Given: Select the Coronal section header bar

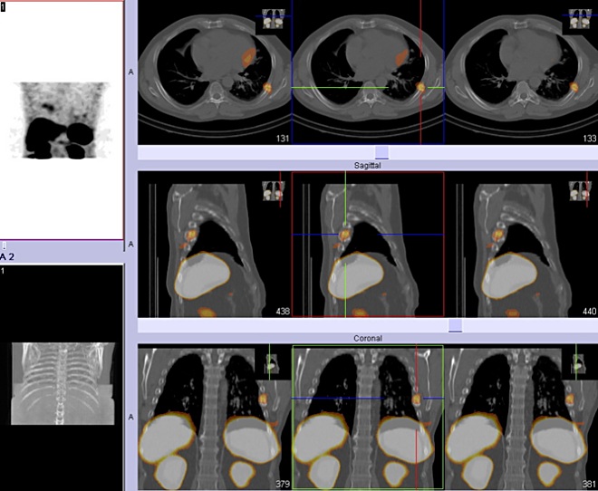Looking at the screenshot, I should 366,338.
